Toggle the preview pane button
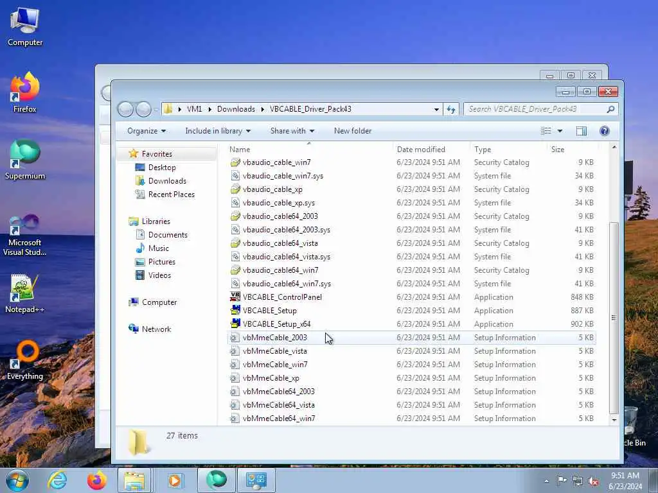 (x=581, y=131)
